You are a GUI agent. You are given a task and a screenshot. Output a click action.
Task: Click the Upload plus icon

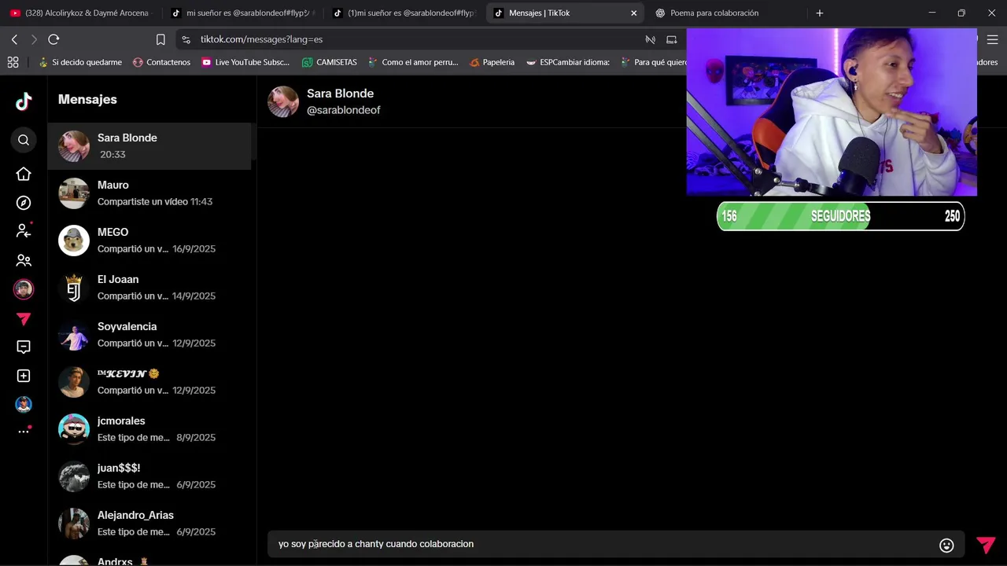(24, 376)
